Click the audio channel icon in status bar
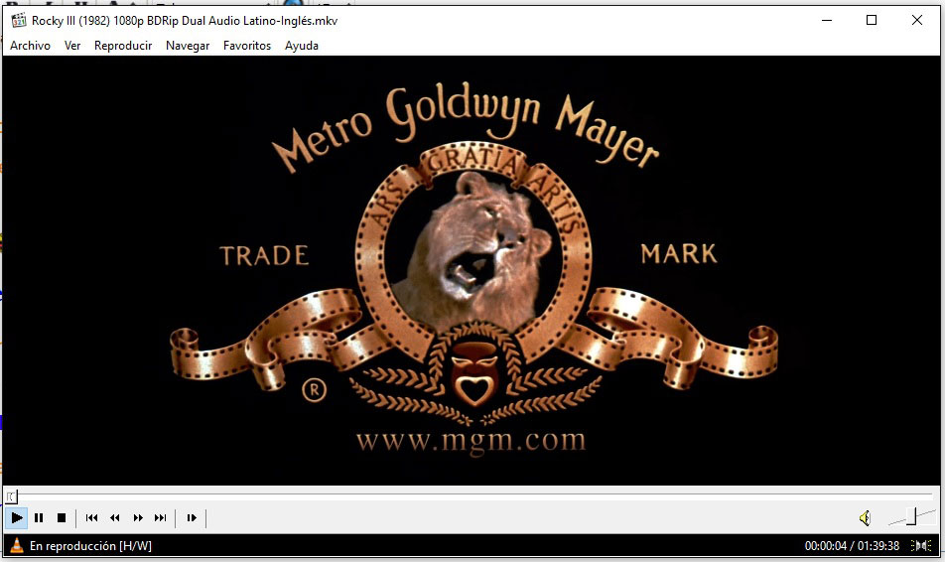The image size is (945, 562). point(921,546)
